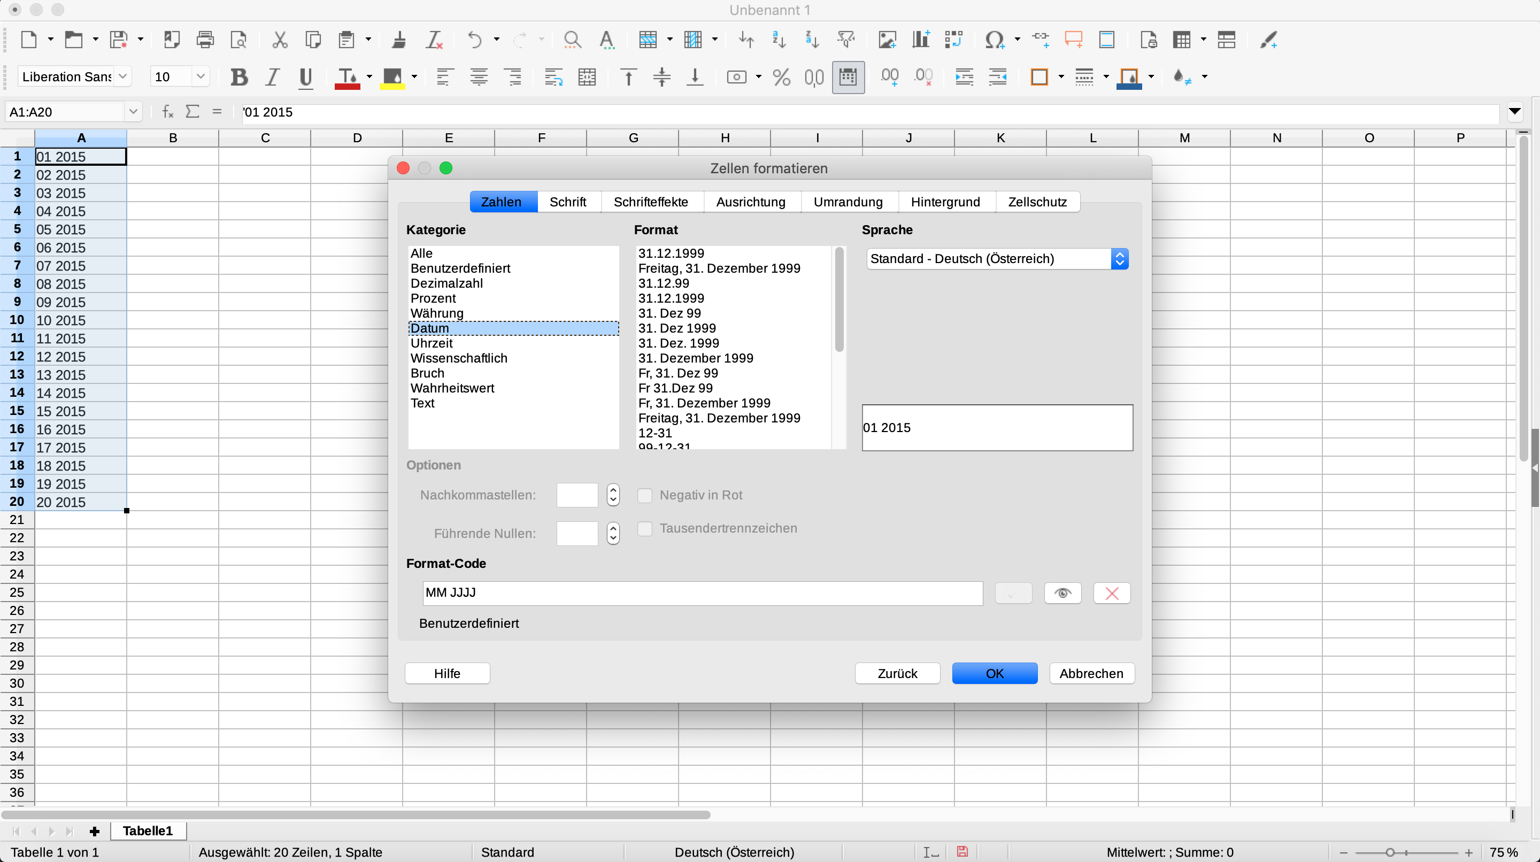Open the Name Box dropdown arrow
The width and height of the screenshot is (1540, 862).
pyautogui.click(x=133, y=112)
